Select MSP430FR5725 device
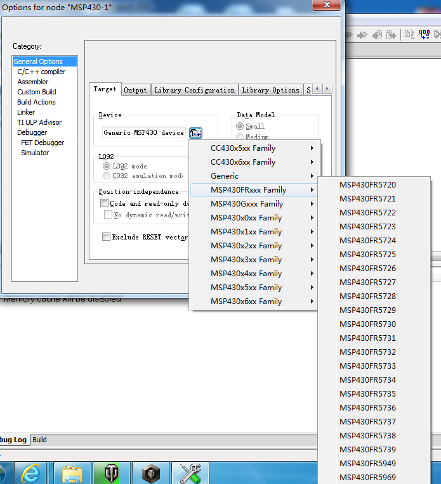The width and height of the screenshot is (441, 484). pos(374,254)
